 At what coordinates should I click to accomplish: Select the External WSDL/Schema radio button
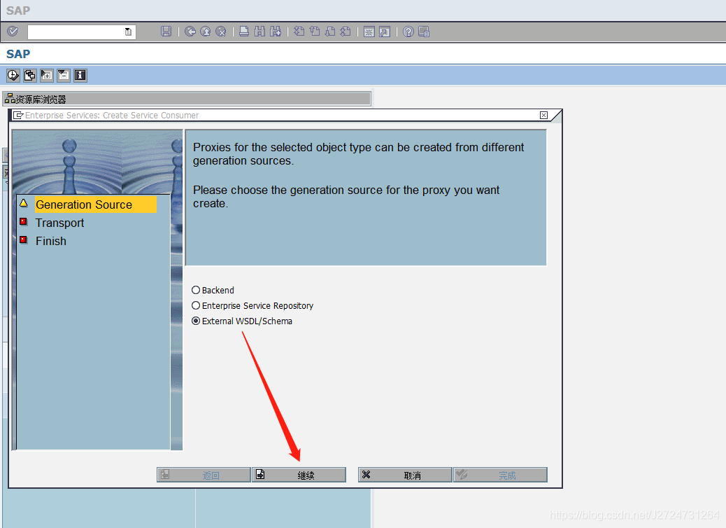point(196,321)
